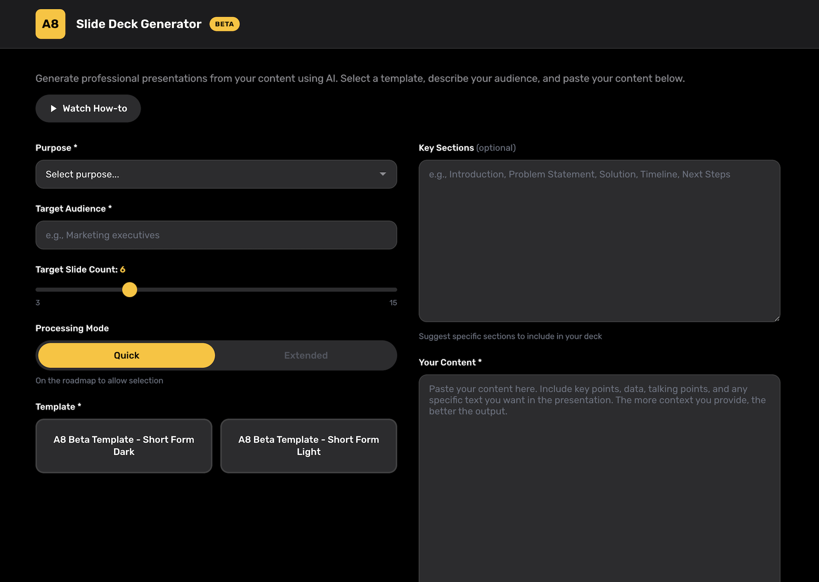Viewport: 819px width, 582px height.
Task: Click the play triangle icon beside Watch How-to
Action: click(53, 109)
